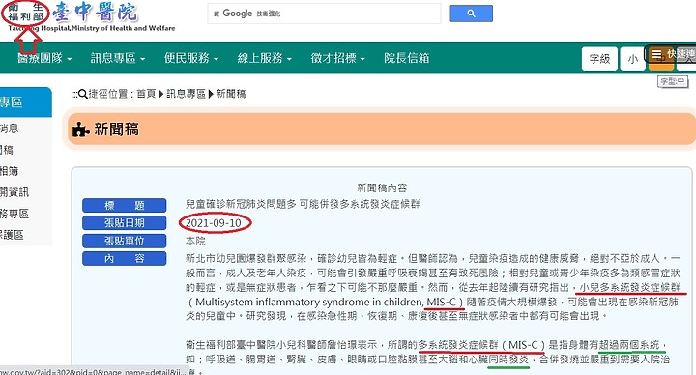Viewport: 696px width, 375px height.
Task: Open the sidebar item ending 務專區
Action: [x=14, y=214]
